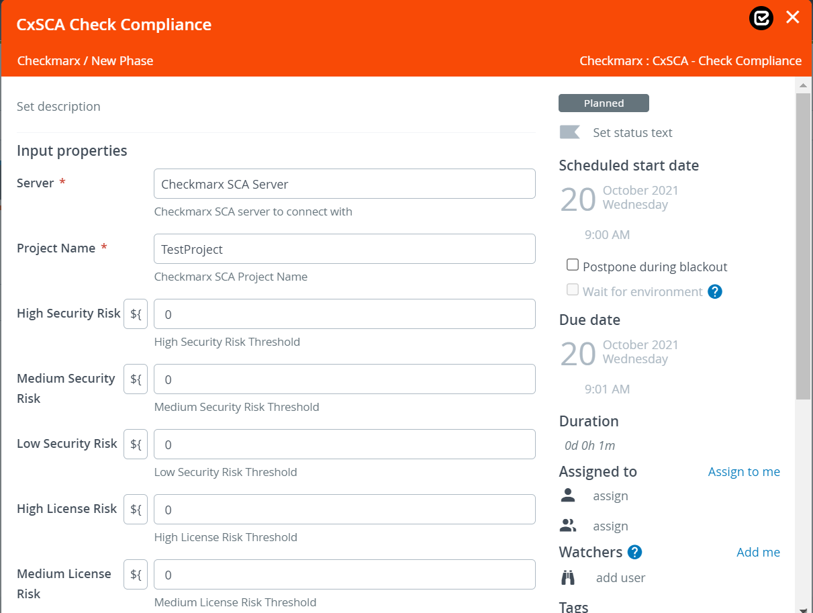Edit the 9:00 AM scheduled start time
813x613 pixels.
coord(607,235)
